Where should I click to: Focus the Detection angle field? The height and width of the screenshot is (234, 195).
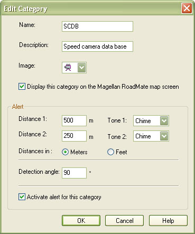click(74, 173)
